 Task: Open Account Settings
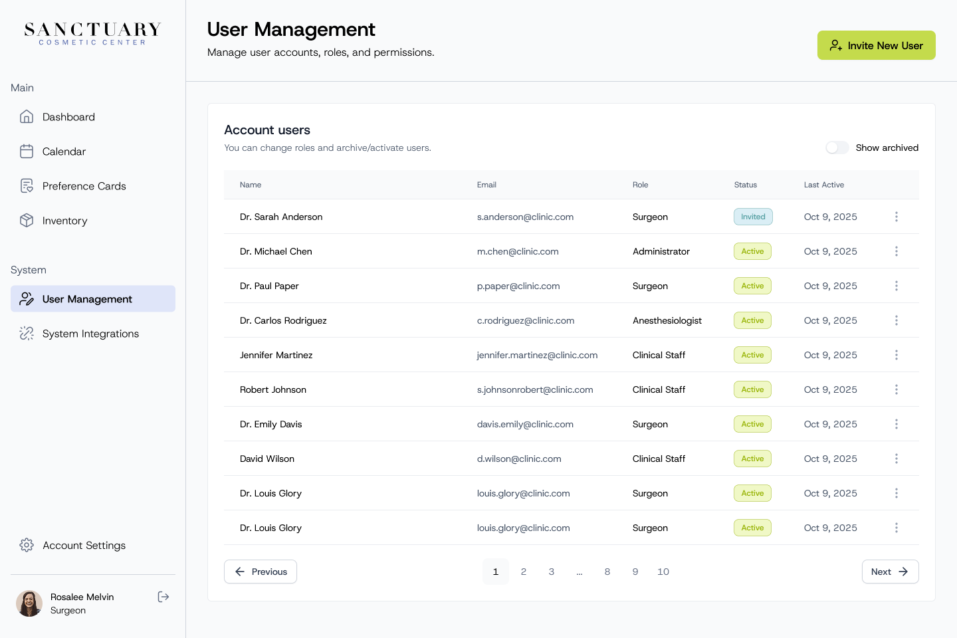point(93,545)
